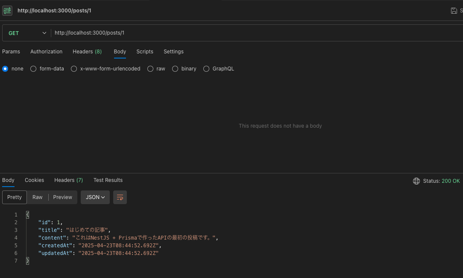Open the JSON format dropdown

pyautogui.click(x=95, y=197)
